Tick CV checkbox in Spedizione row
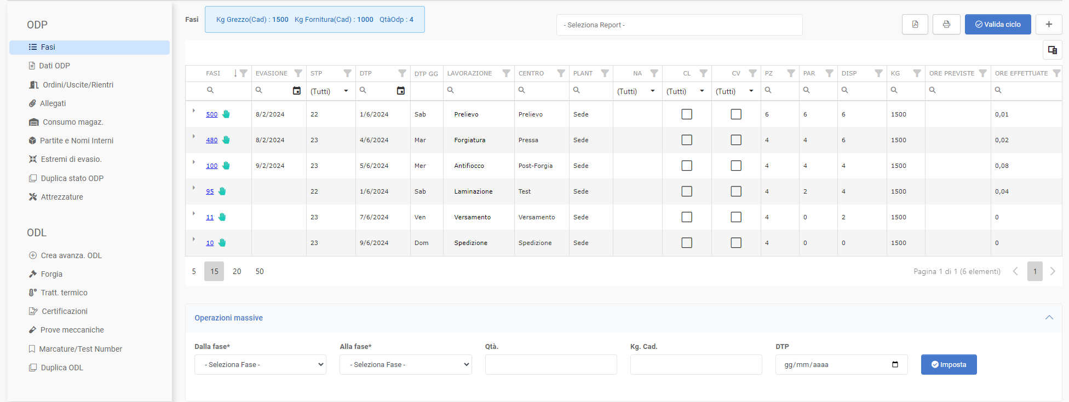1069x402 pixels. (x=736, y=243)
